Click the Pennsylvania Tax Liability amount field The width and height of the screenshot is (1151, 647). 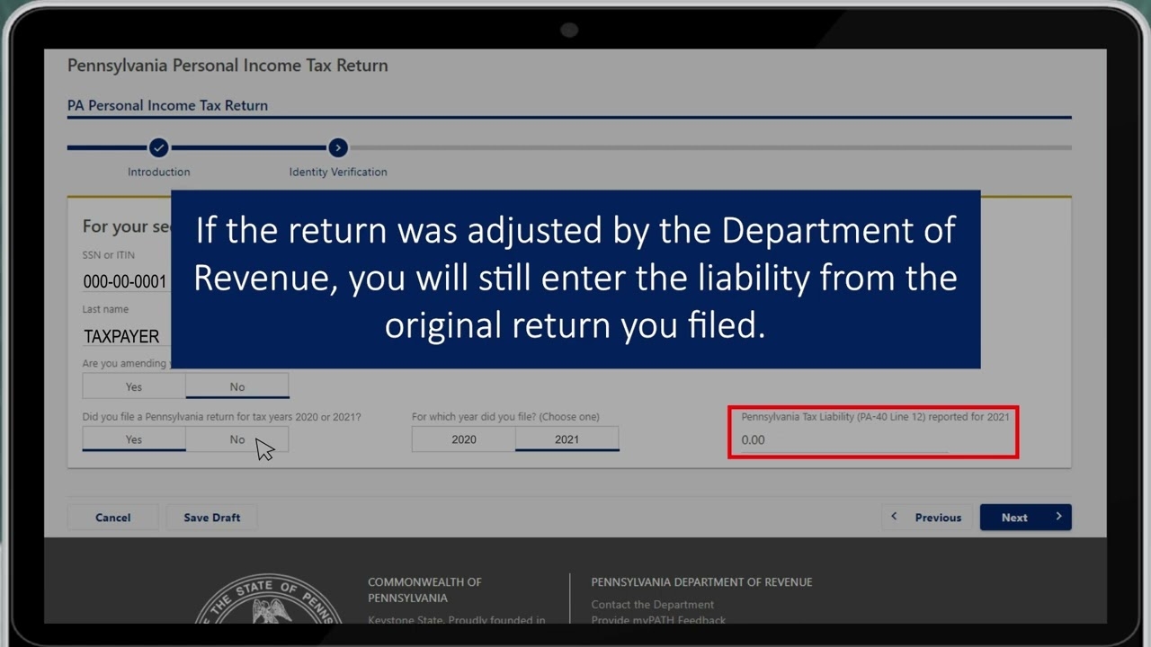[843, 440]
